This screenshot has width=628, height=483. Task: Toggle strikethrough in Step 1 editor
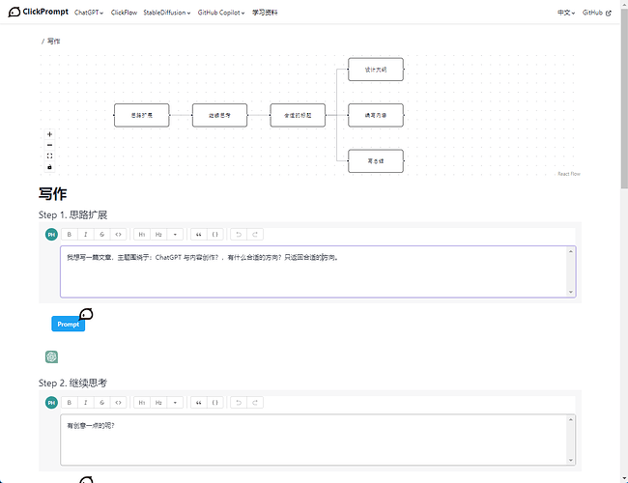pos(101,234)
